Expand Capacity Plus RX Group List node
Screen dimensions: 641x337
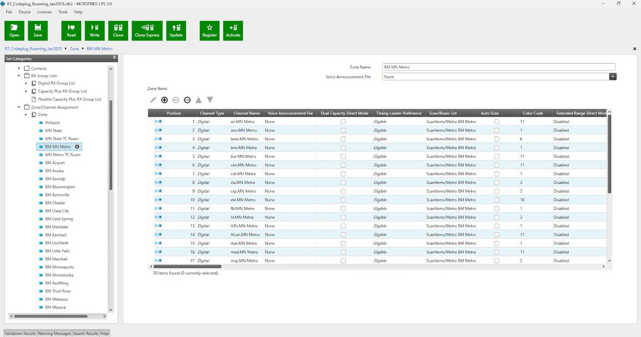coord(27,91)
